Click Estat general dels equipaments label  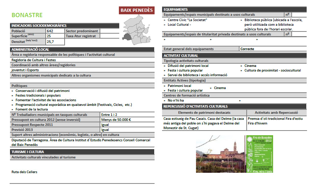(x=188, y=49)
